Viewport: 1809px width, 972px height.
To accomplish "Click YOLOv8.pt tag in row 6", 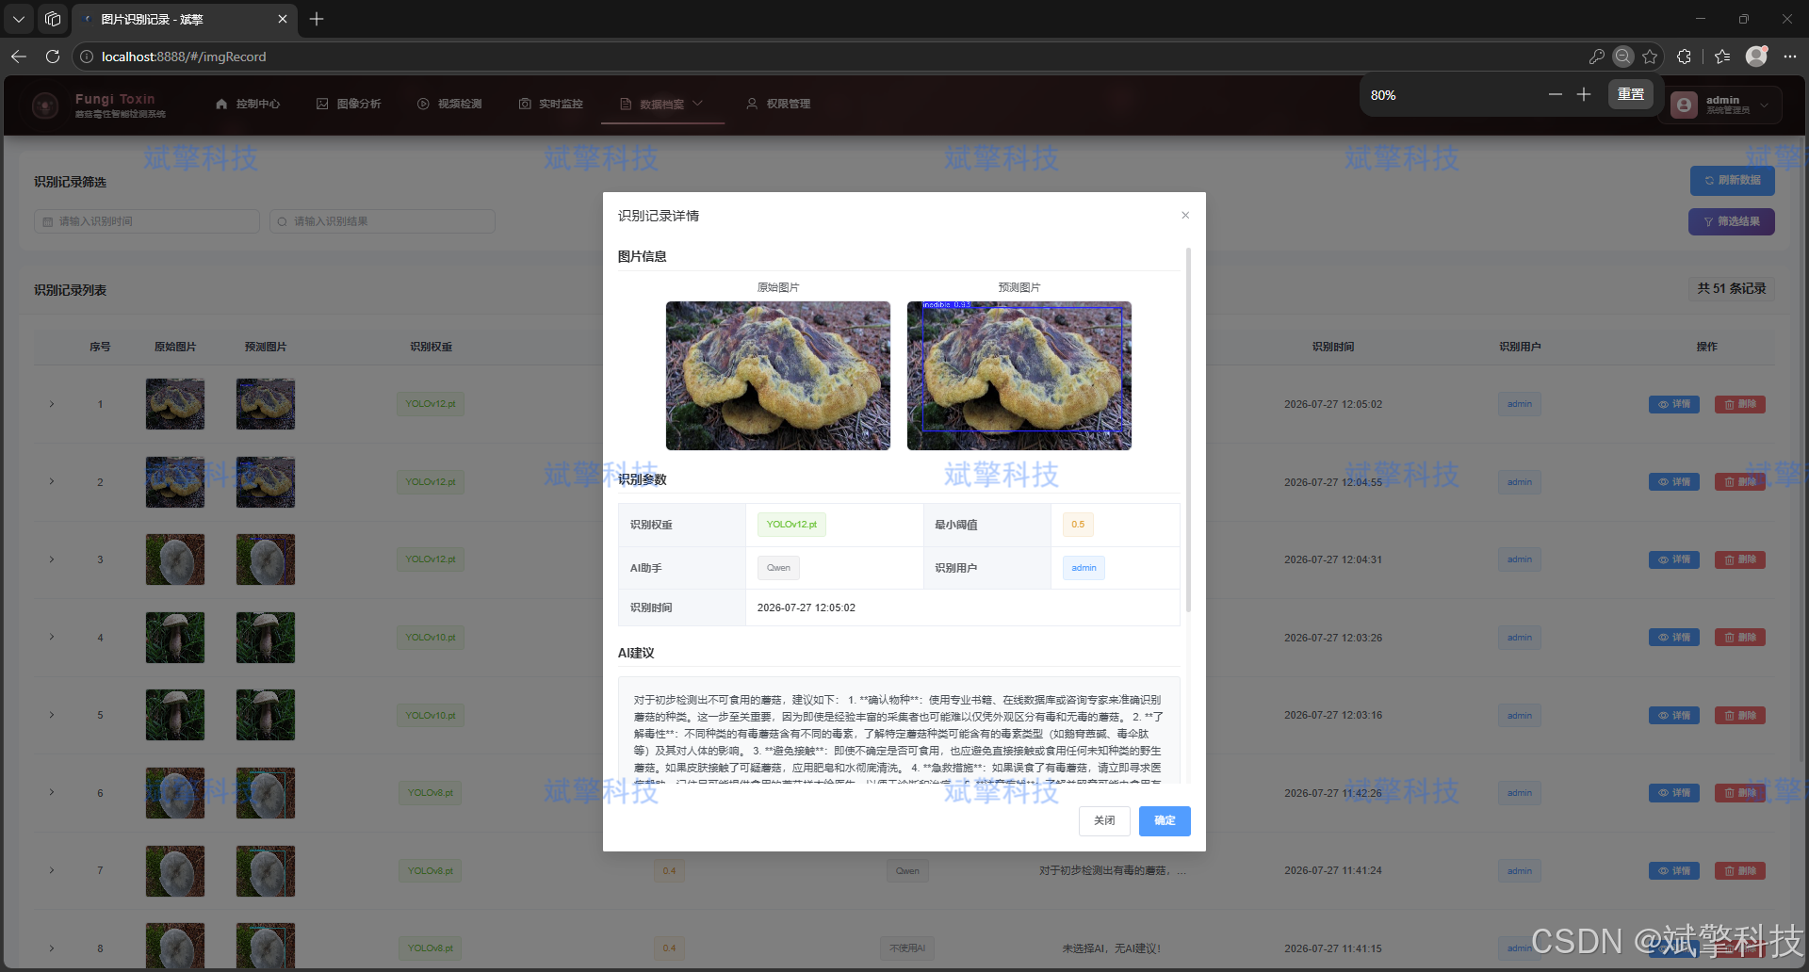I will (431, 793).
